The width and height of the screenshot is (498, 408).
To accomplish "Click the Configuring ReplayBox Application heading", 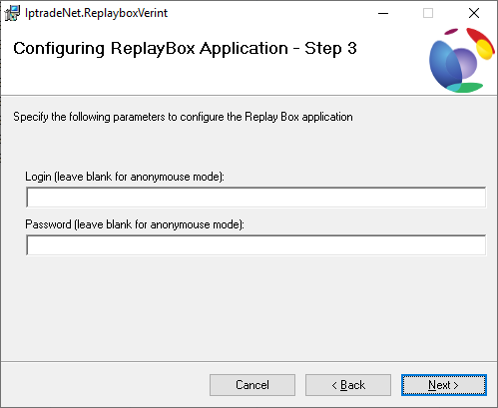I will (185, 49).
